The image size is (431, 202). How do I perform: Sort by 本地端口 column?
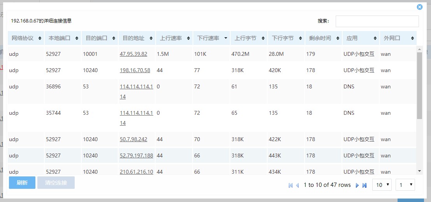click(x=63, y=38)
